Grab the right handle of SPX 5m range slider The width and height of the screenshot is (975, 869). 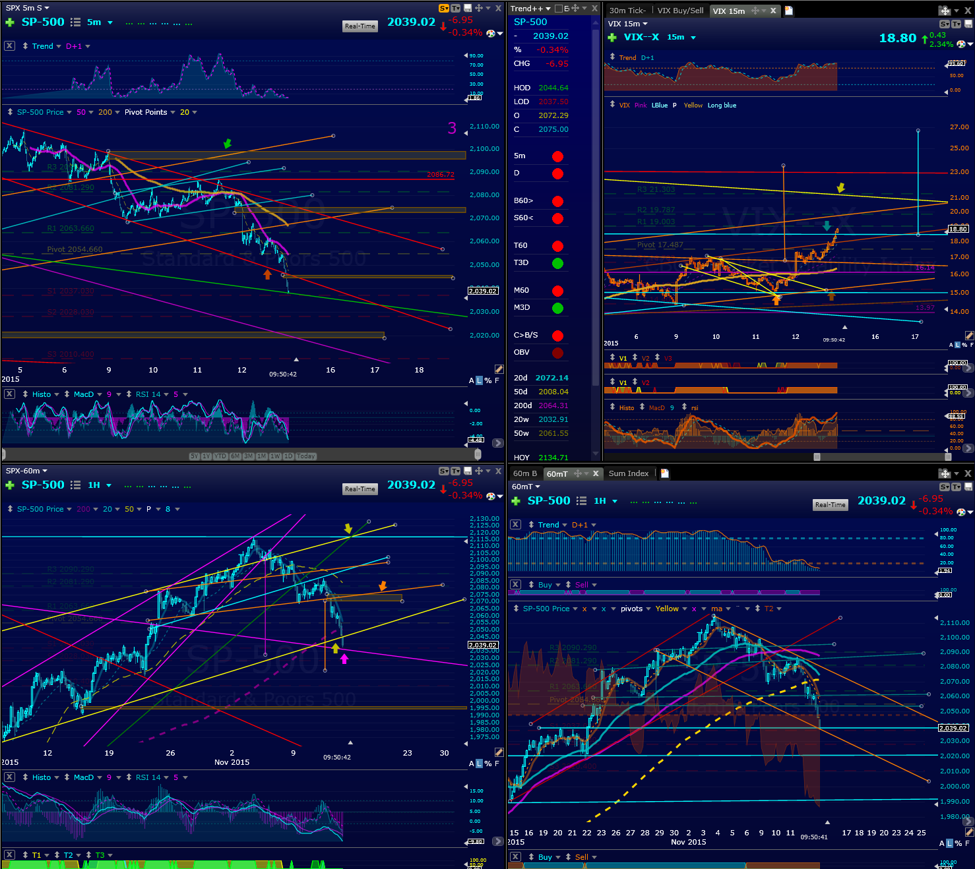478,454
